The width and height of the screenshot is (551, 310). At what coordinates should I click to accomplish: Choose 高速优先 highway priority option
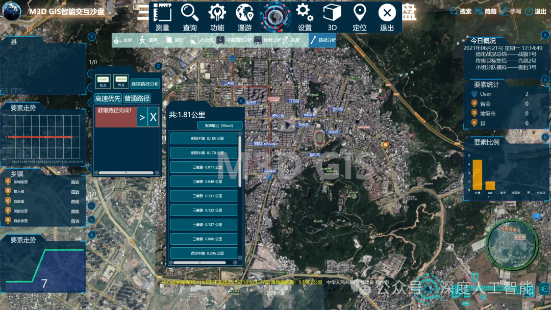coord(108,98)
